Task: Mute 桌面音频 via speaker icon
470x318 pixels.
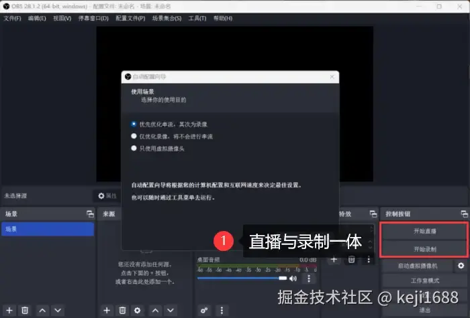Action: (293, 279)
